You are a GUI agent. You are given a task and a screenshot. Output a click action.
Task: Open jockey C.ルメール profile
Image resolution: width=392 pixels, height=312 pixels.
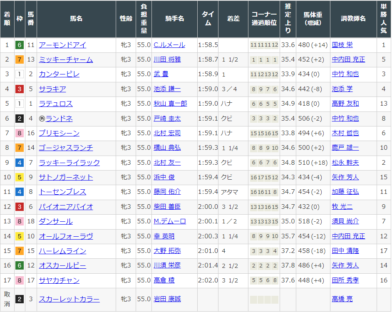click(169, 45)
